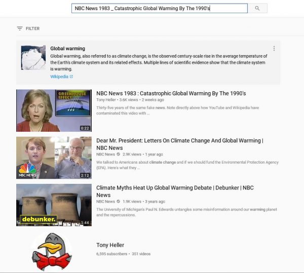Open the FILTER options
304x273 pixels.
coord(28,28)
